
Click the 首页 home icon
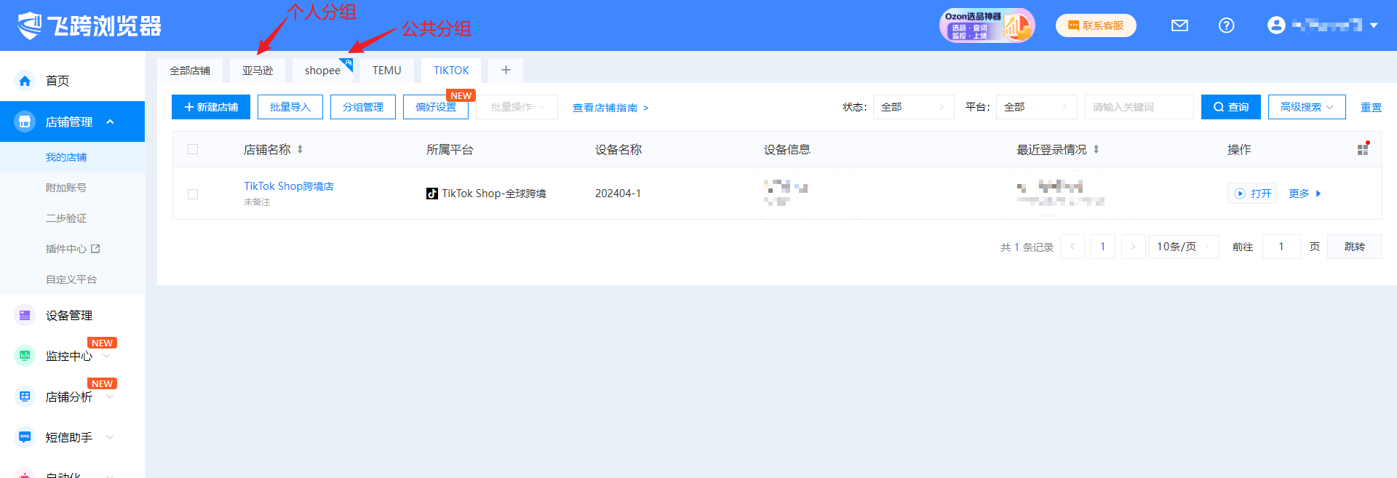point(25,81)
